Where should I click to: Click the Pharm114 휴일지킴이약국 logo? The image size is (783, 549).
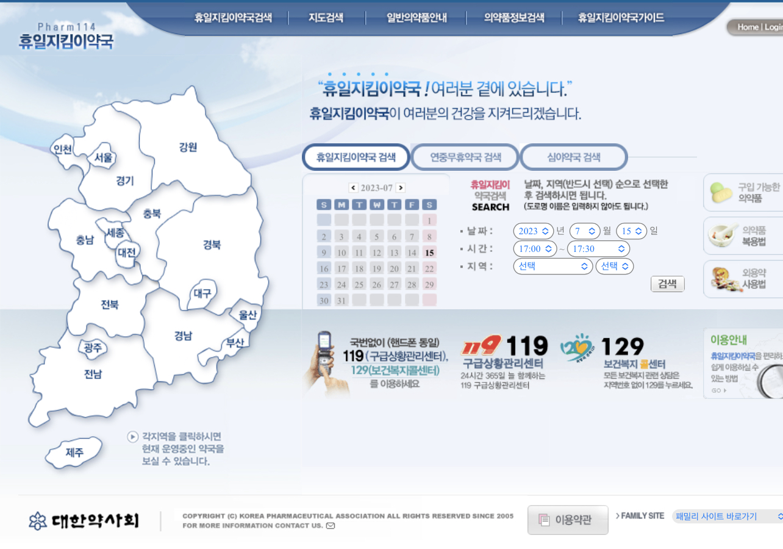(x=66, y=36)
